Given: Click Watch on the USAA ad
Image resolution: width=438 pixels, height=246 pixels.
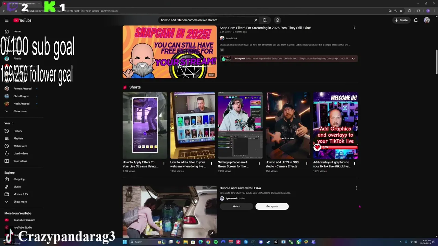Looking at the screenshot, I should [236, 206].
